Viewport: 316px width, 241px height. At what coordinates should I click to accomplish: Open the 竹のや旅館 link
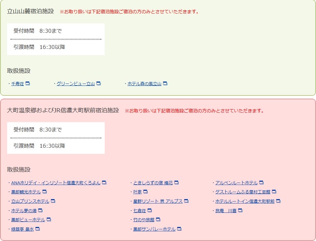144,220
